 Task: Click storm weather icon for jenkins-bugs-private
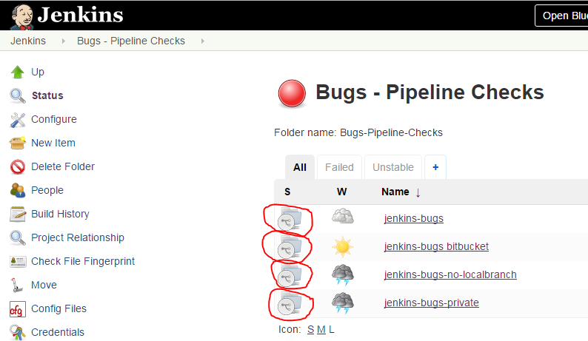(342, 303)
